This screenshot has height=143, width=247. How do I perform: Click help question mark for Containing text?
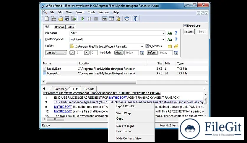tap(176, 39)
